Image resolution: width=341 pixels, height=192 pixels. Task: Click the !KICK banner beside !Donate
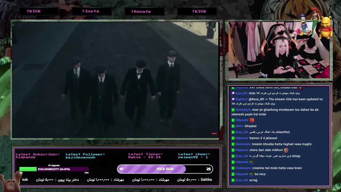click(197, 11)
